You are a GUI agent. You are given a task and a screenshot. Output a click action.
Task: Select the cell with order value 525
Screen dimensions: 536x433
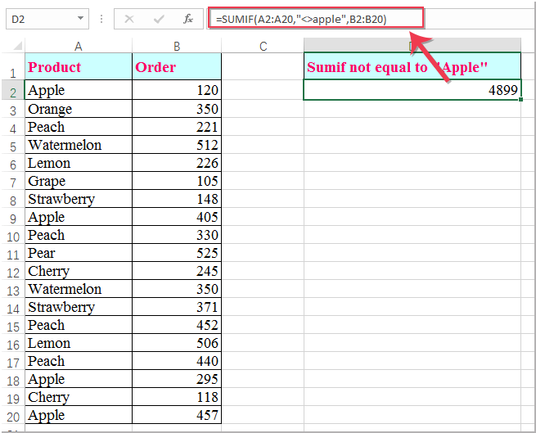click(177, 253)
